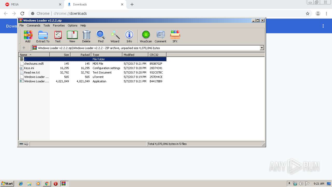Open the File menu
Image resolution: width=332 pixels, height=187 pixels.
coord(22,25)
